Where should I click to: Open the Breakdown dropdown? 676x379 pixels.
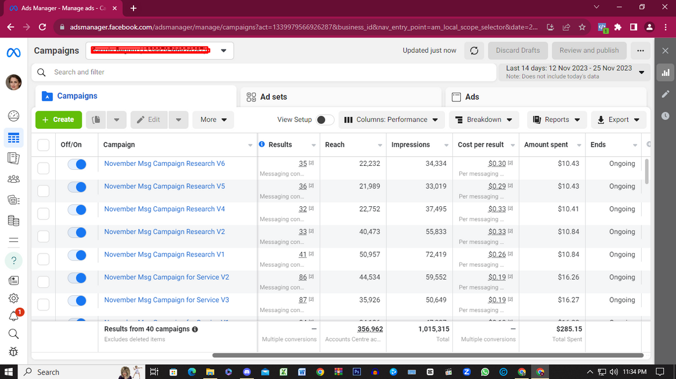[484, 120]
